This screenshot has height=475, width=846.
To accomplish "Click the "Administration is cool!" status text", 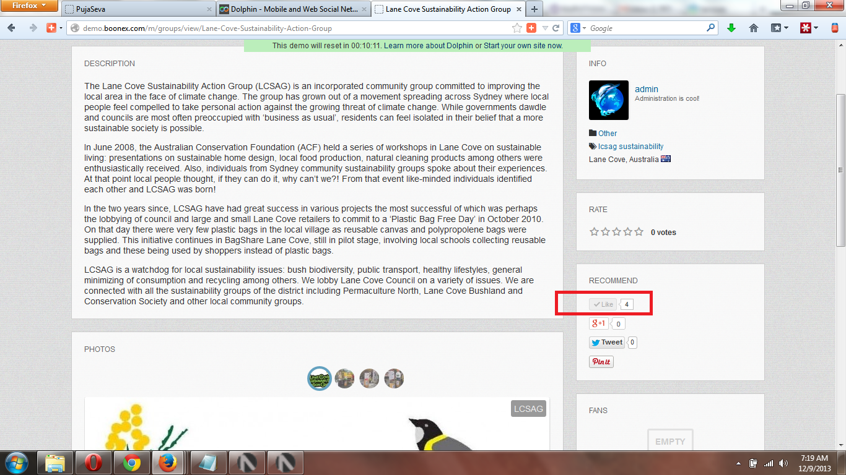I will [667, 99].
